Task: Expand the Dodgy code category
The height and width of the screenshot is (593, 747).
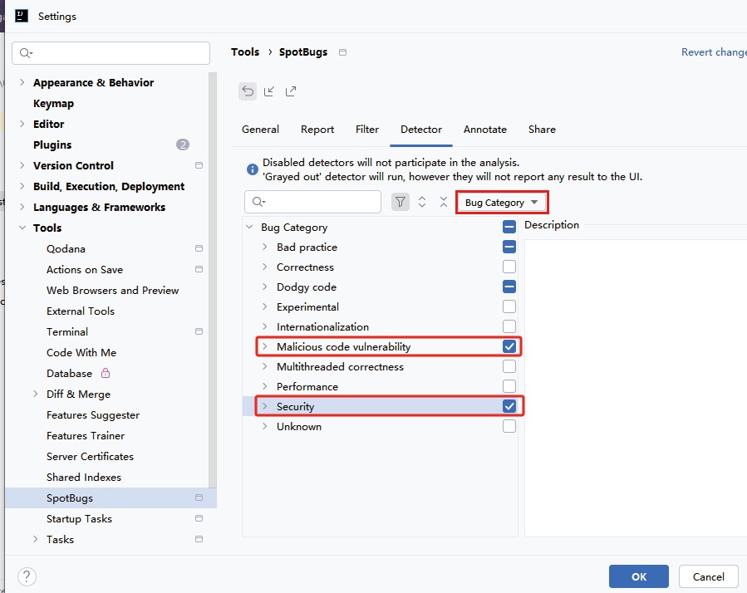Action: tap(265, 287)
